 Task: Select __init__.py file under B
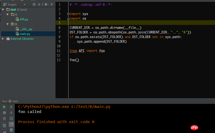[x=26, y=29]
